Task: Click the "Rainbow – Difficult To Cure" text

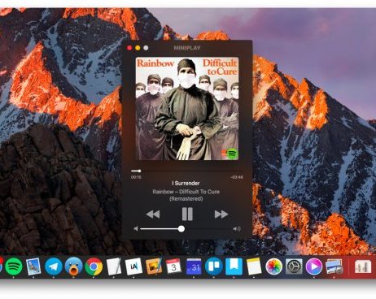Action: [x=186, y=192]
